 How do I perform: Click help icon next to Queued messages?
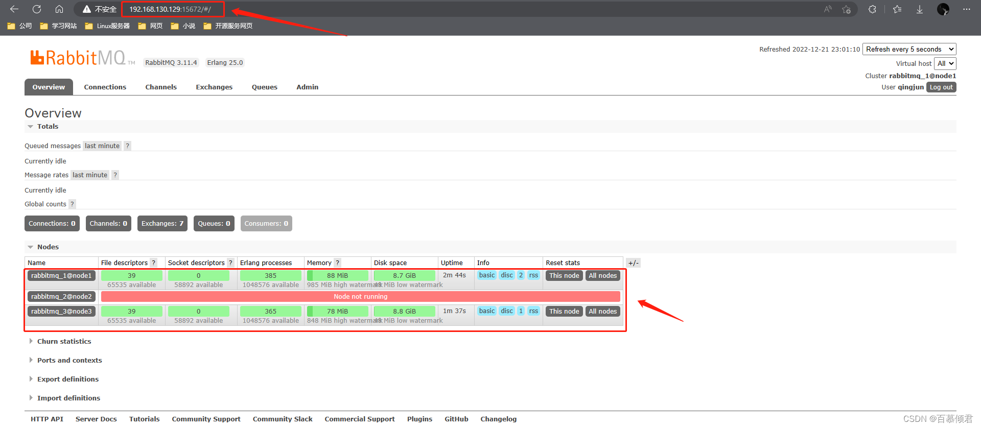click(x=128, y=146)
